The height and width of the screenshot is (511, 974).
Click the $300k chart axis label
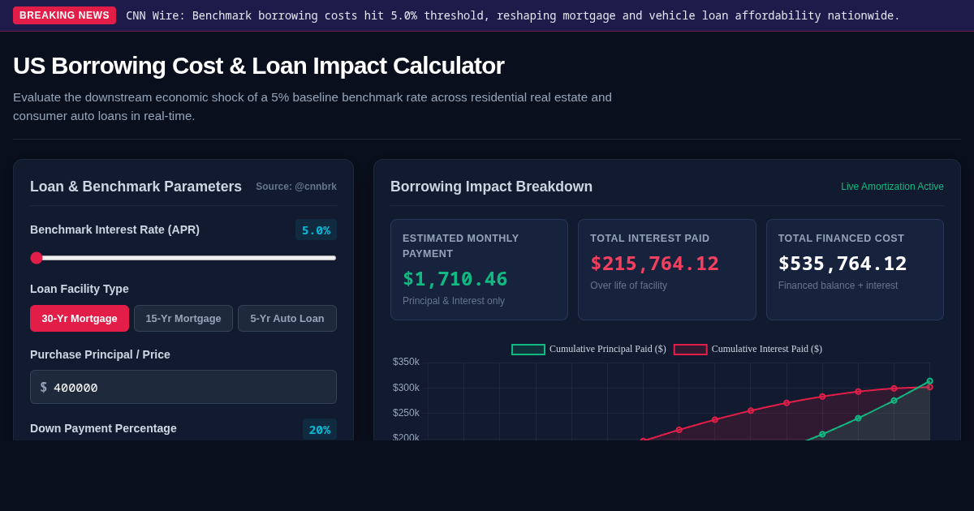[406, 388]
